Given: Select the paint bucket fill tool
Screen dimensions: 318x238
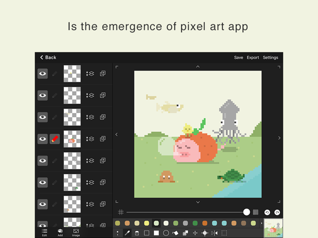Looking at the screenshot, I should click(x=176, y=233).
